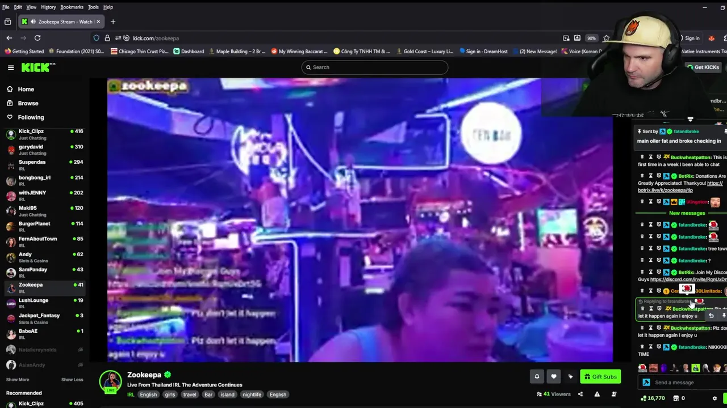
Task: Open the Bookmarks menu
Action: point(72,7)
